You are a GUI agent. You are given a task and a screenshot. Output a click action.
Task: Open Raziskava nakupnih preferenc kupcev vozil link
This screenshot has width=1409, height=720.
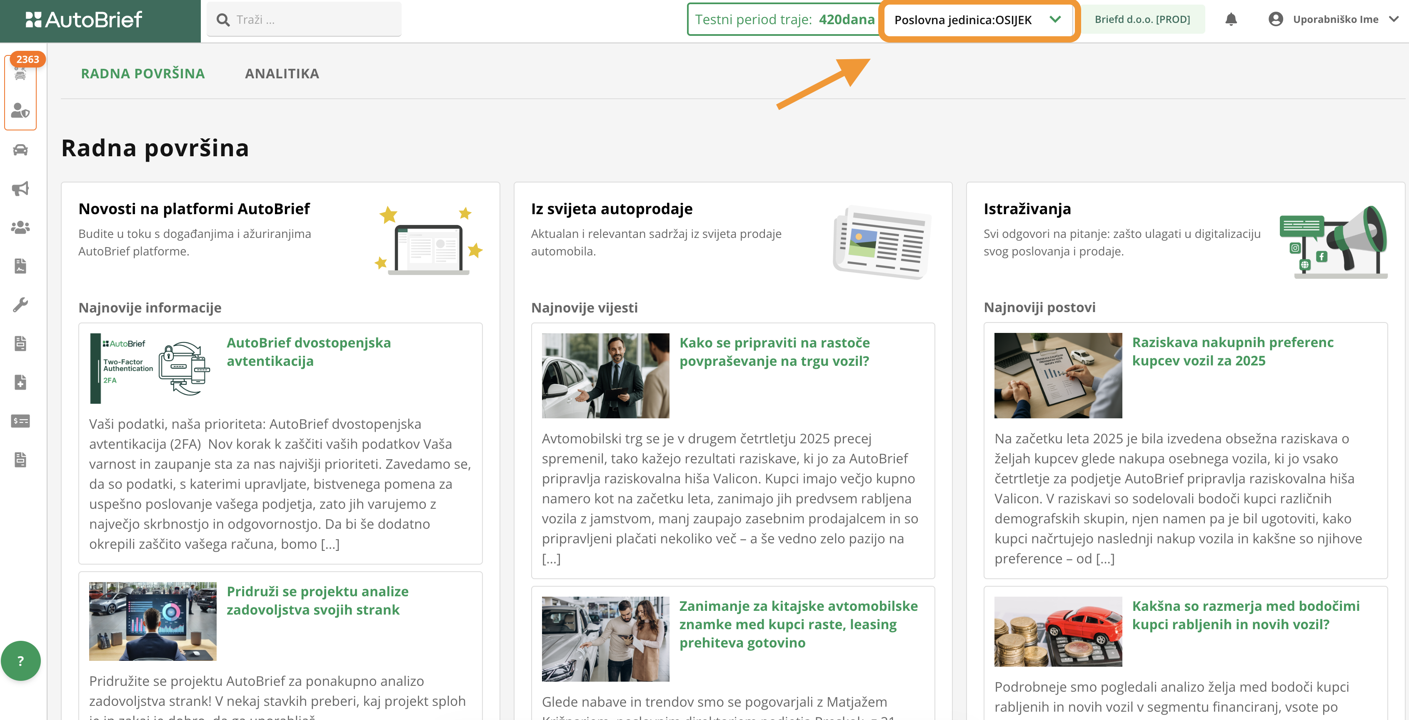(1232, 351)
